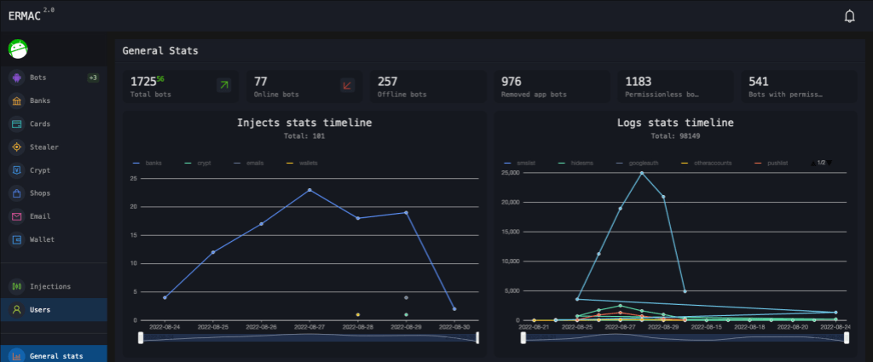Open the Bots section icon

pyautogui.click(x=16, y=78)
